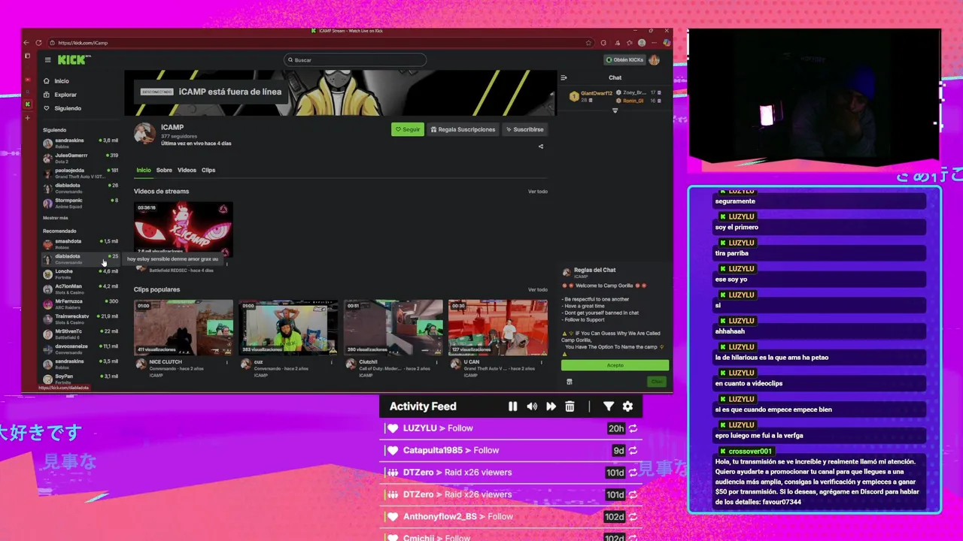Accept chat rules with Acepto
Image resolution: width=963 pixels, height=541 pixels.
[x=615, y=365]
